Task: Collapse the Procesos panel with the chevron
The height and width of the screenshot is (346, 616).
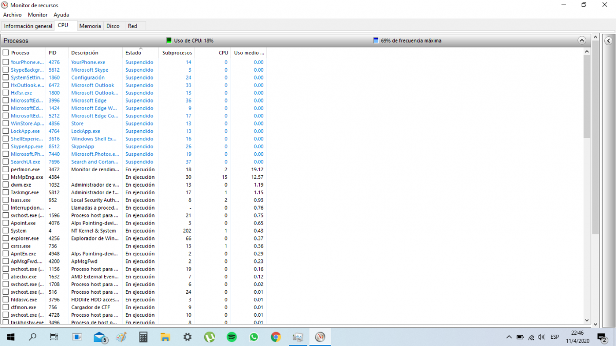Action: 582,40
